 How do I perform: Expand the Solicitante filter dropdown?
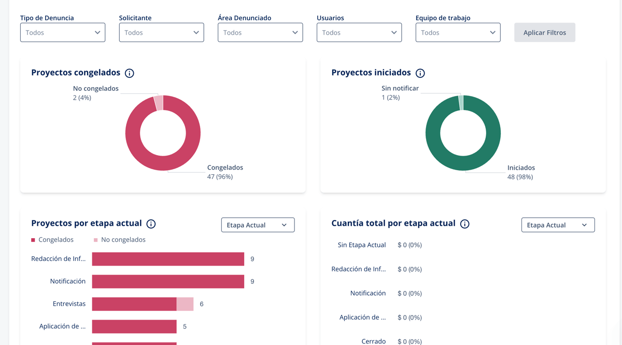point(161,33)
